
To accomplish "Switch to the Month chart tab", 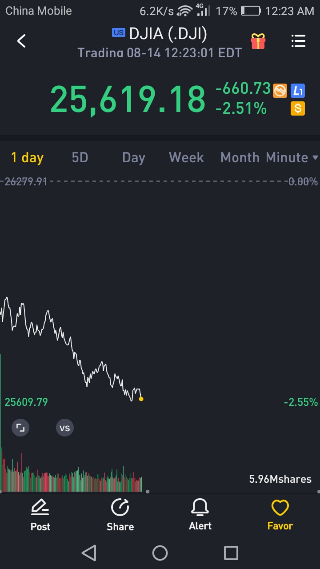I will click(x=240, y=158).
